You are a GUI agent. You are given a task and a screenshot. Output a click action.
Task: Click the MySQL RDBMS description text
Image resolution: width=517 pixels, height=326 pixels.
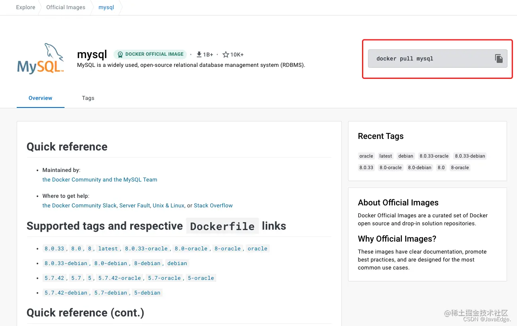click(191, 65)
